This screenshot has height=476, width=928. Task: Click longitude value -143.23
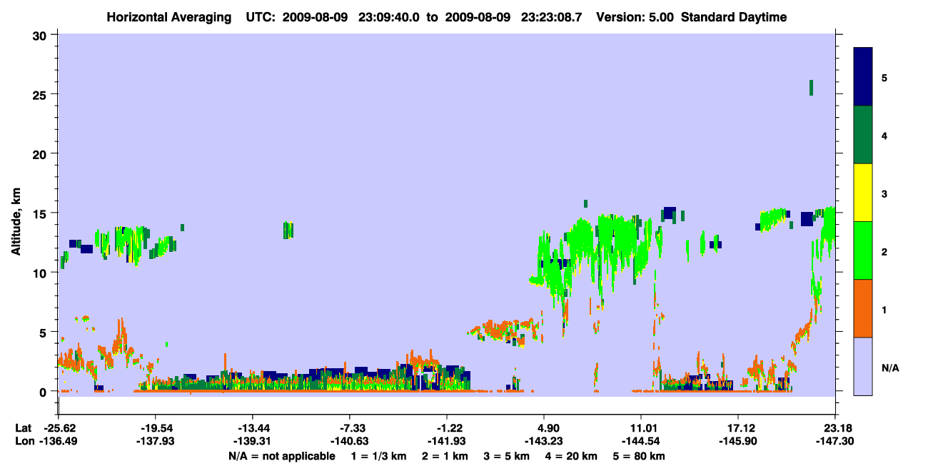pyautogui.click(x=545, y=442)
